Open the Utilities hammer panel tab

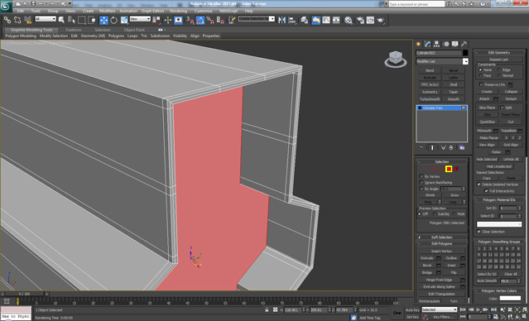(x=464, y=44)
